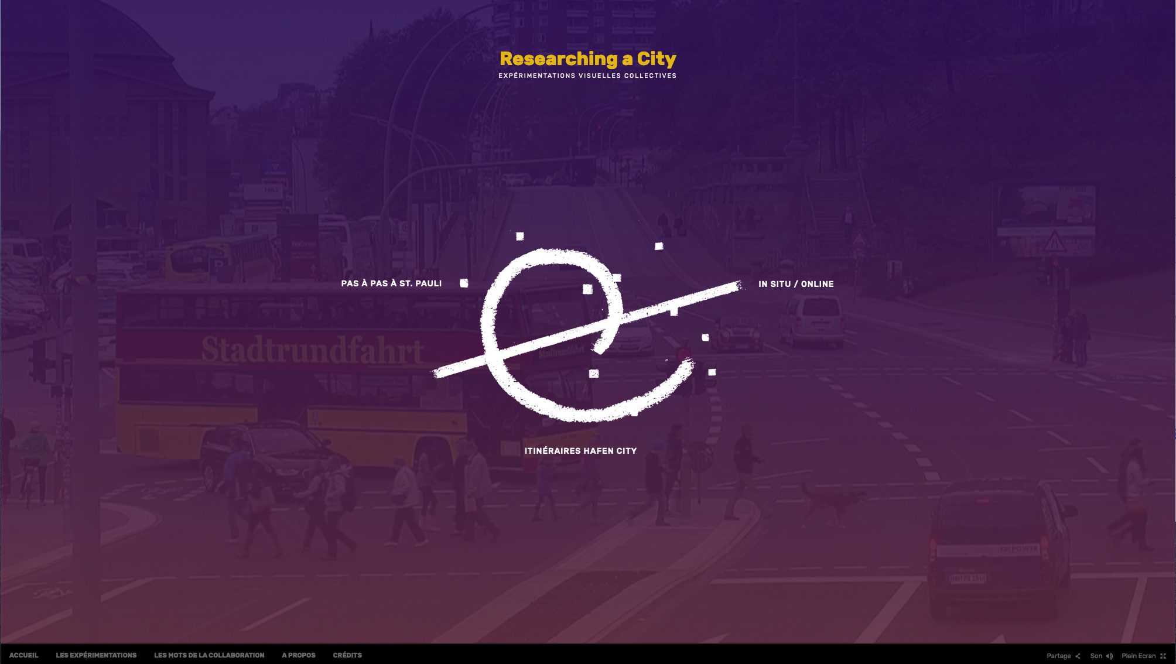Click the white square beside ST. PAULI label
Image resolution: width=1176 pixels, height=664 pixels.
pyautogui.click(x=464, y=283)
